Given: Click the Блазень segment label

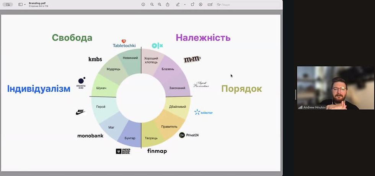Looking at the screenshot, I should (x=168, y=69).
